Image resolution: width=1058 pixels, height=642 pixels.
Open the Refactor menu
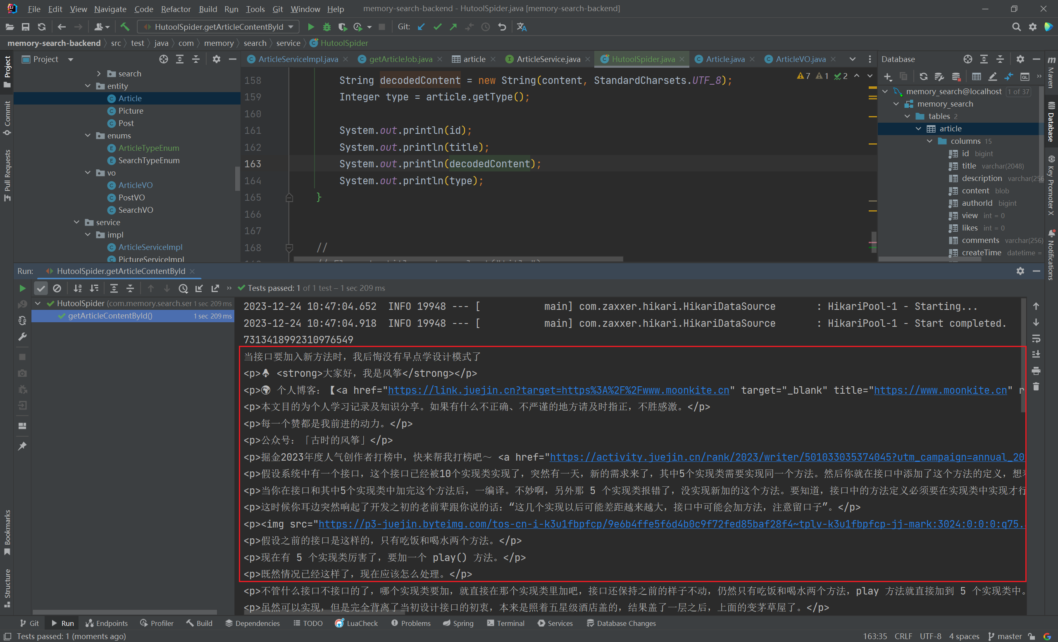click(176, 9)
